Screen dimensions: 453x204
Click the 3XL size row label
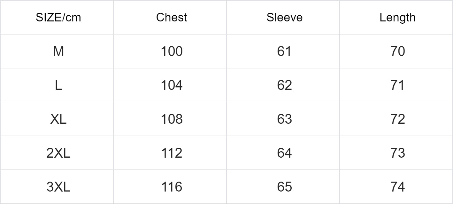58,187
